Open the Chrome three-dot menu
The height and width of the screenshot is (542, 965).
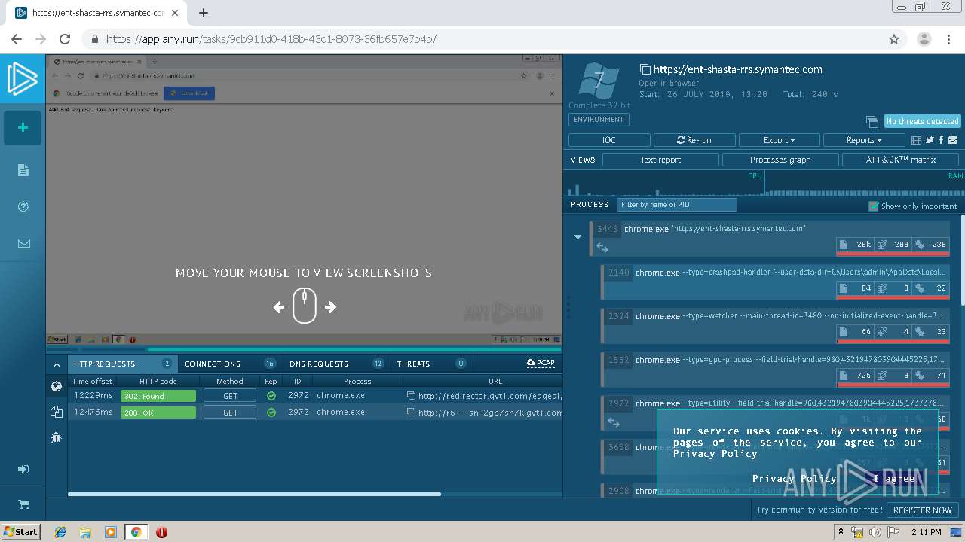(x=948, y=39)
